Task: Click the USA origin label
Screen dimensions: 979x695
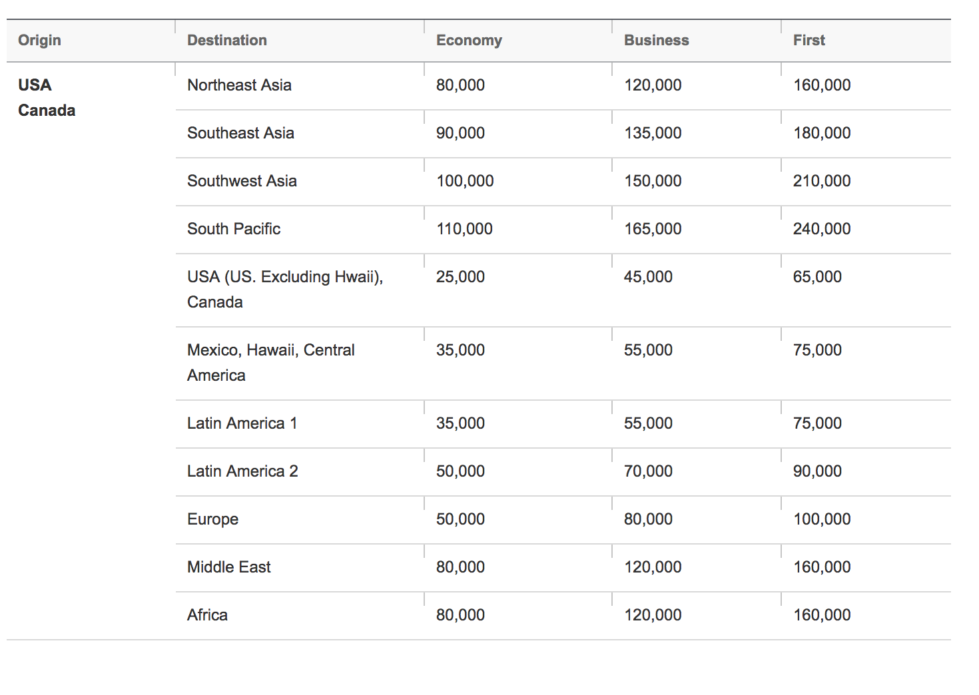Action: (x=35, y=85)
